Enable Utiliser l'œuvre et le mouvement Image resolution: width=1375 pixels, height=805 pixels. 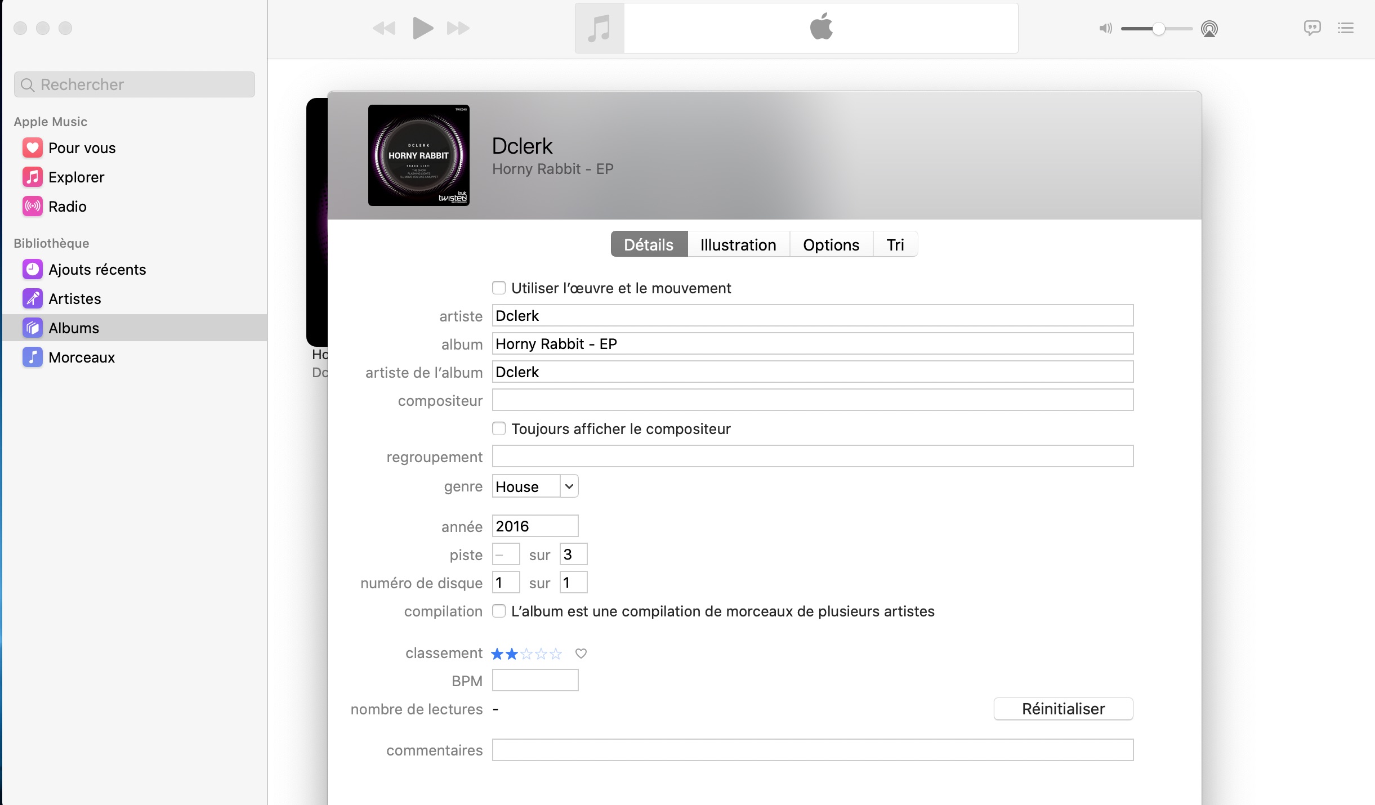tap(499, 288)
